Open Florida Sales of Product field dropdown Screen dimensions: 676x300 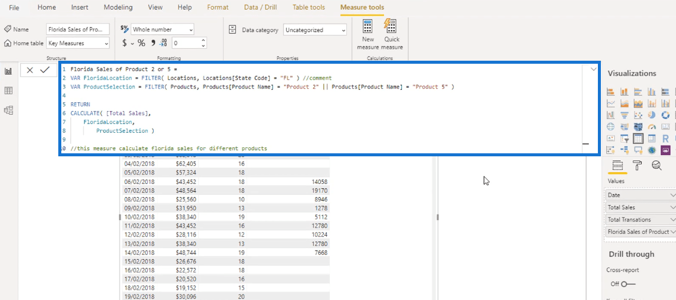click(674, 232)
